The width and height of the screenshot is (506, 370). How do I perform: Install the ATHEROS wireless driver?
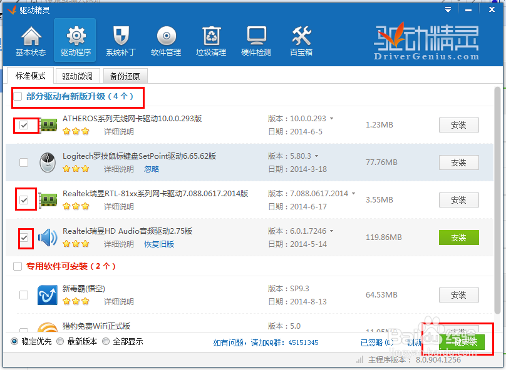(x=458, y=125)
